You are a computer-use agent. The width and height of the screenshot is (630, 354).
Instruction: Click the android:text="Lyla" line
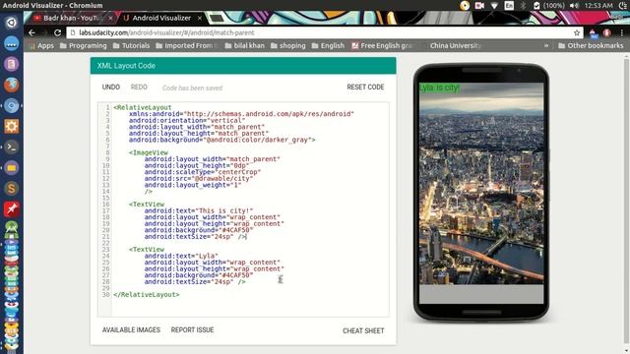181,256
